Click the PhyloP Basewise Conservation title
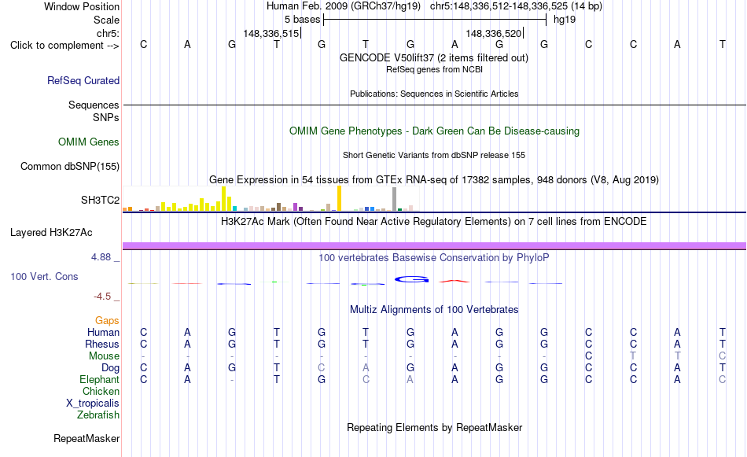 433,258
